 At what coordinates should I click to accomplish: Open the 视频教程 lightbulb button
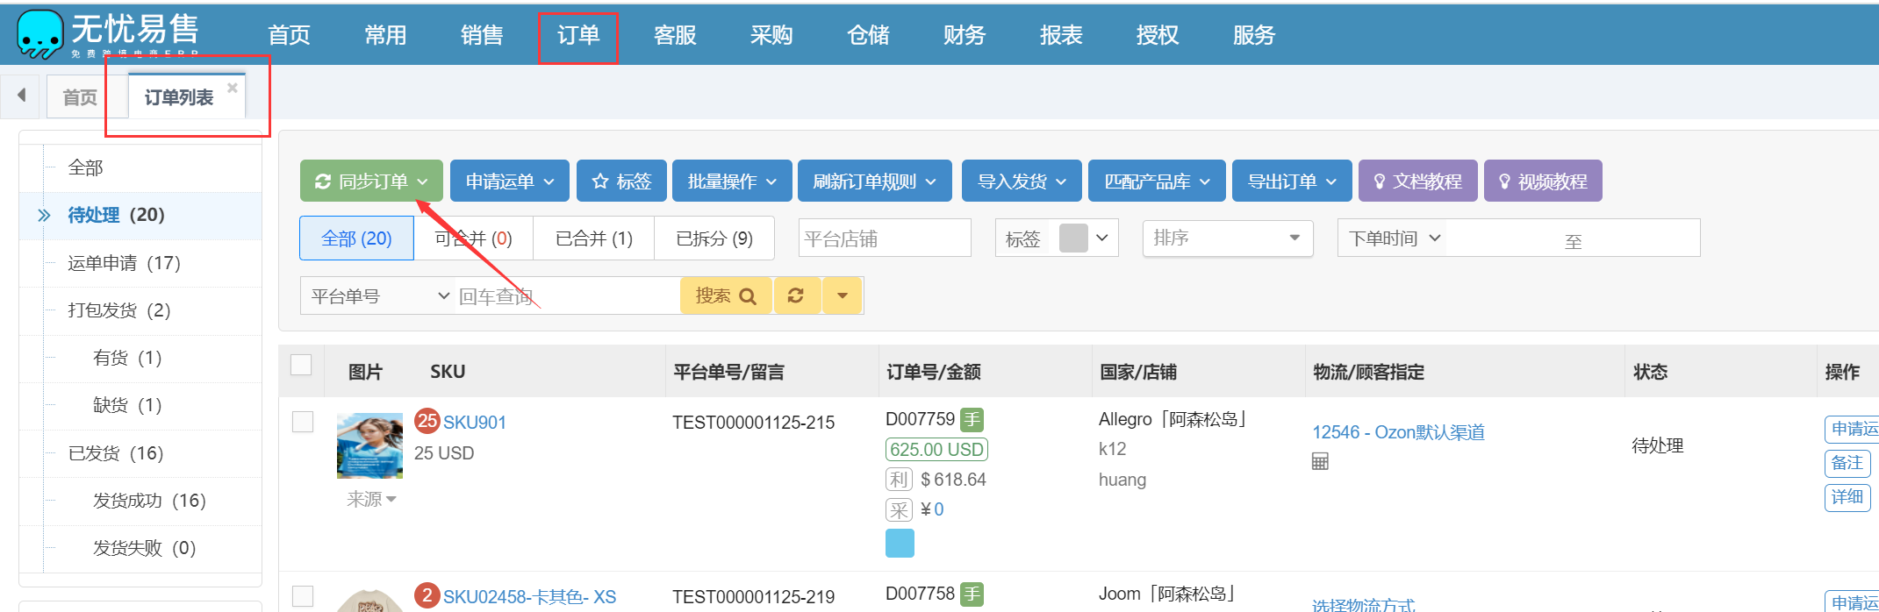[x=1542, y=181]
